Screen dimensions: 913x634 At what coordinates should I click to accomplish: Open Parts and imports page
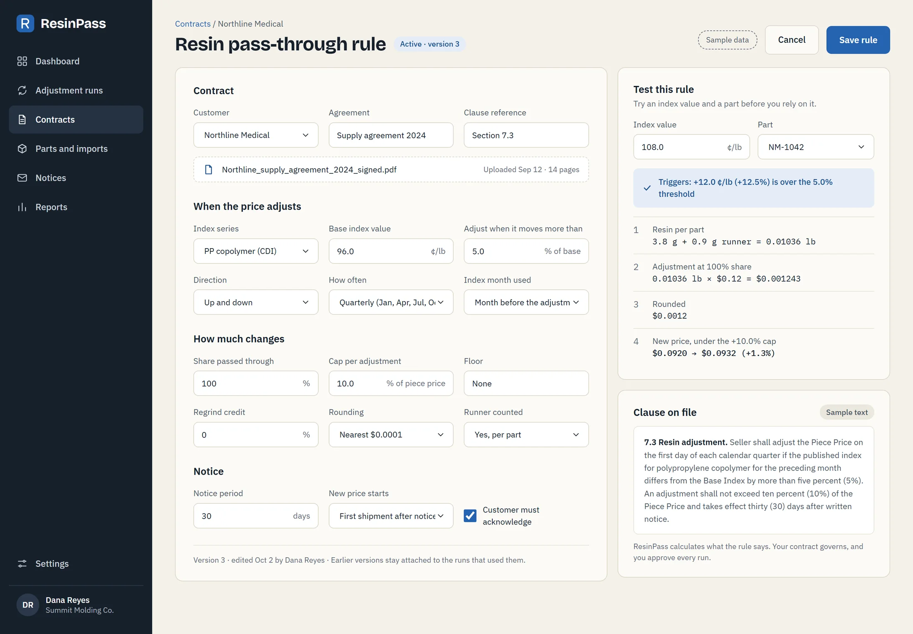pos(76,149)
